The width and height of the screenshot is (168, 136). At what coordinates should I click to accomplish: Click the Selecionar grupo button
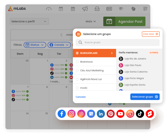145,97
